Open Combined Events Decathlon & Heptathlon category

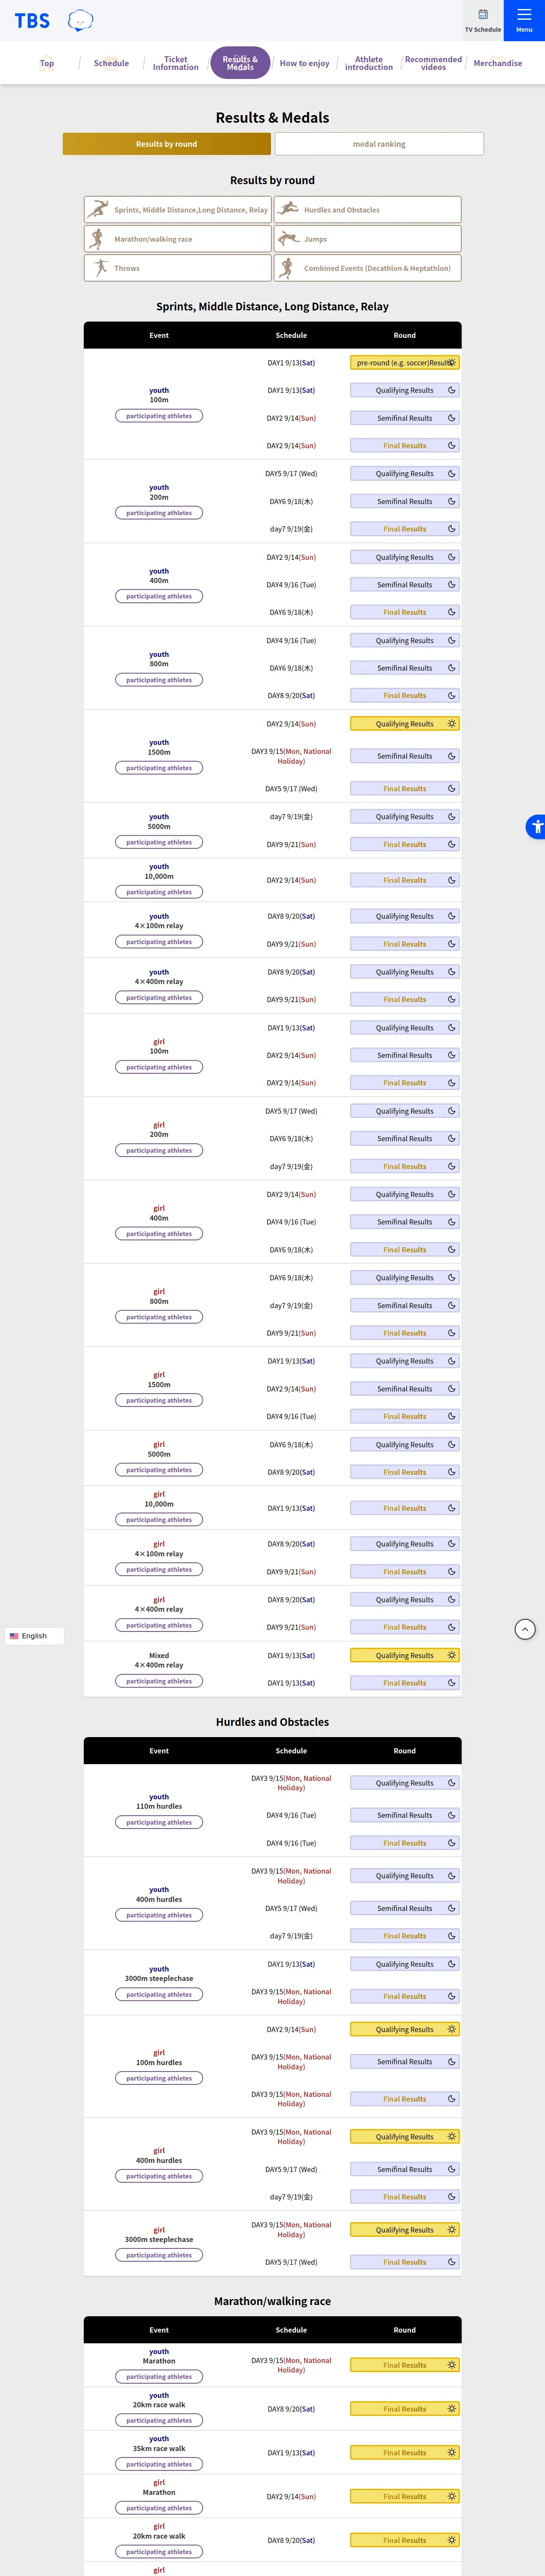(x=367, y=268)
